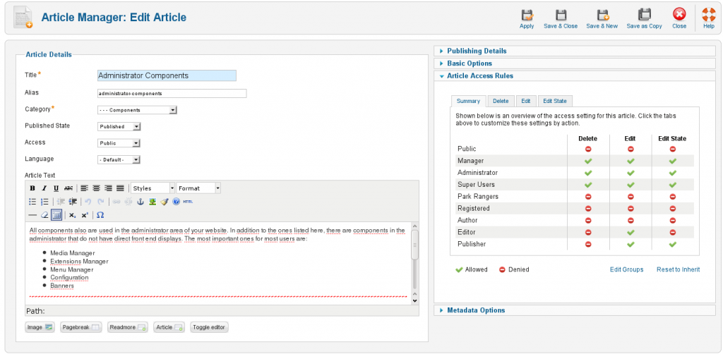Remove formatting eraser icon

click(x=44, y=215)
